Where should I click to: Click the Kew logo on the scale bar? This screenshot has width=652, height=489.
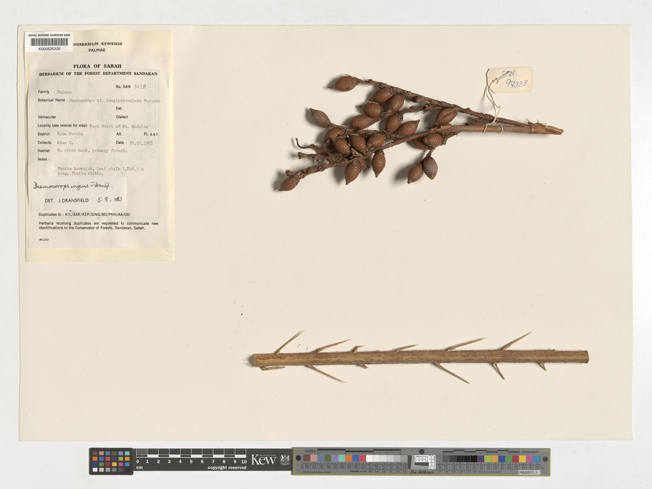tap(264, 460)
